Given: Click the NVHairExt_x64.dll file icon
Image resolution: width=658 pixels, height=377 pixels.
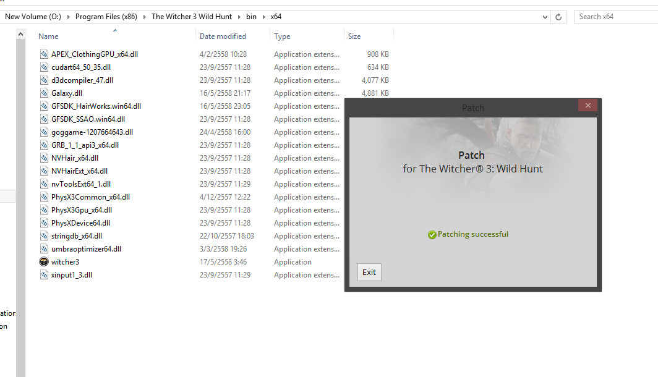Looking at the screenshot, I should [44, 171].
